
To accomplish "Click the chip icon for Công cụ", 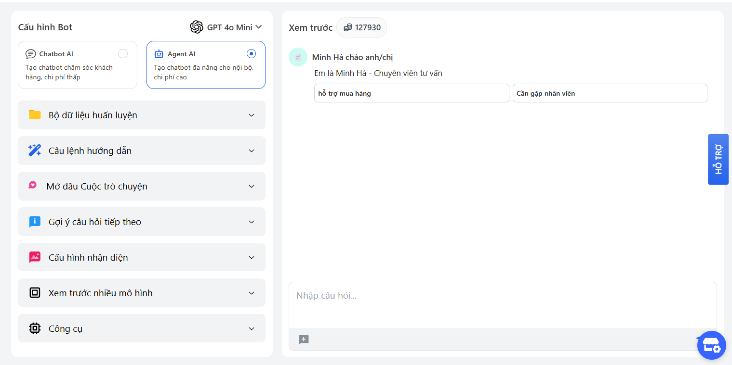I will 35,328.
